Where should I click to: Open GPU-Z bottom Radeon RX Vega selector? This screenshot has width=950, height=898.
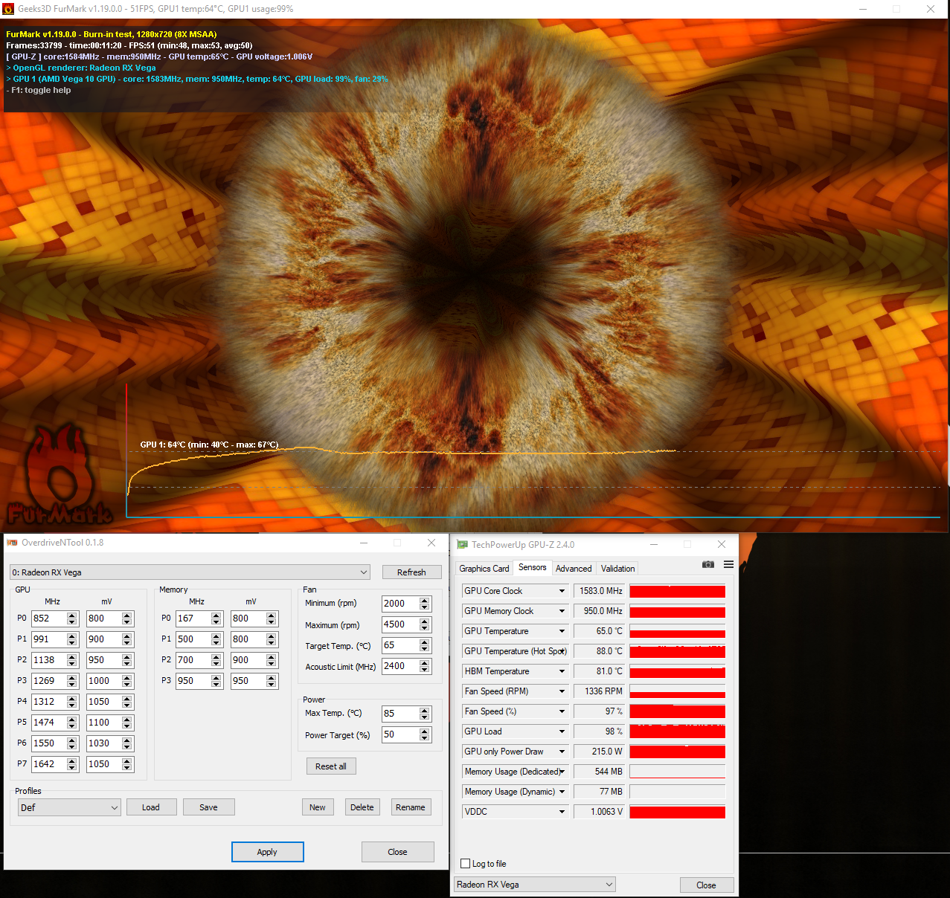(x=535, y=885)
